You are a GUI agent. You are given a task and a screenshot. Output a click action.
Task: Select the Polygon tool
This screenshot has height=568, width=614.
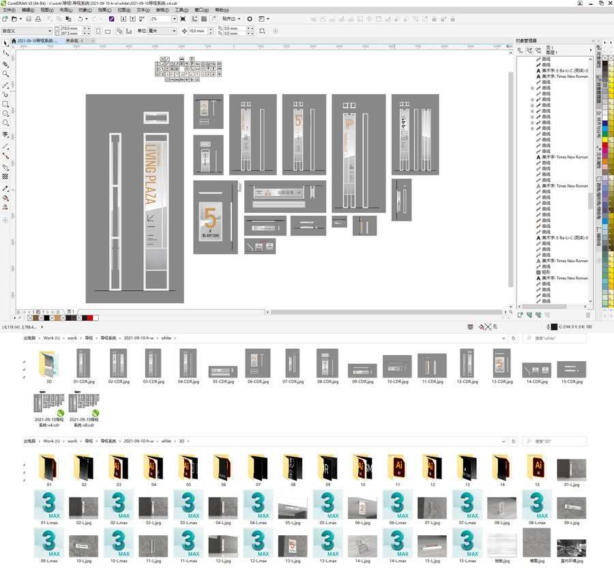[x=5, y=123]
